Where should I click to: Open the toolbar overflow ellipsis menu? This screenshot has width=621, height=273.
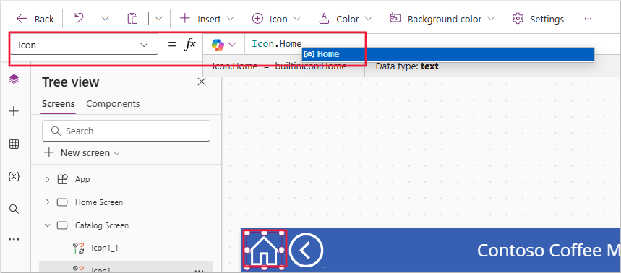pos(588,19)
